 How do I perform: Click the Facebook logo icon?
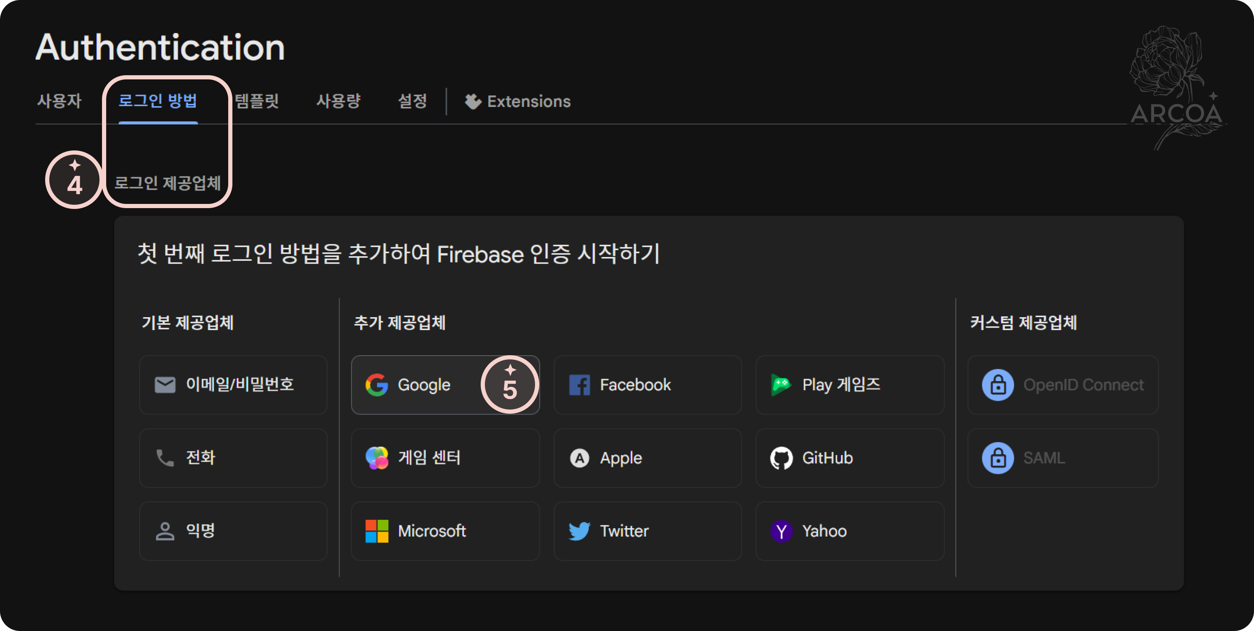pyautogui.click(x=579, y=385)
